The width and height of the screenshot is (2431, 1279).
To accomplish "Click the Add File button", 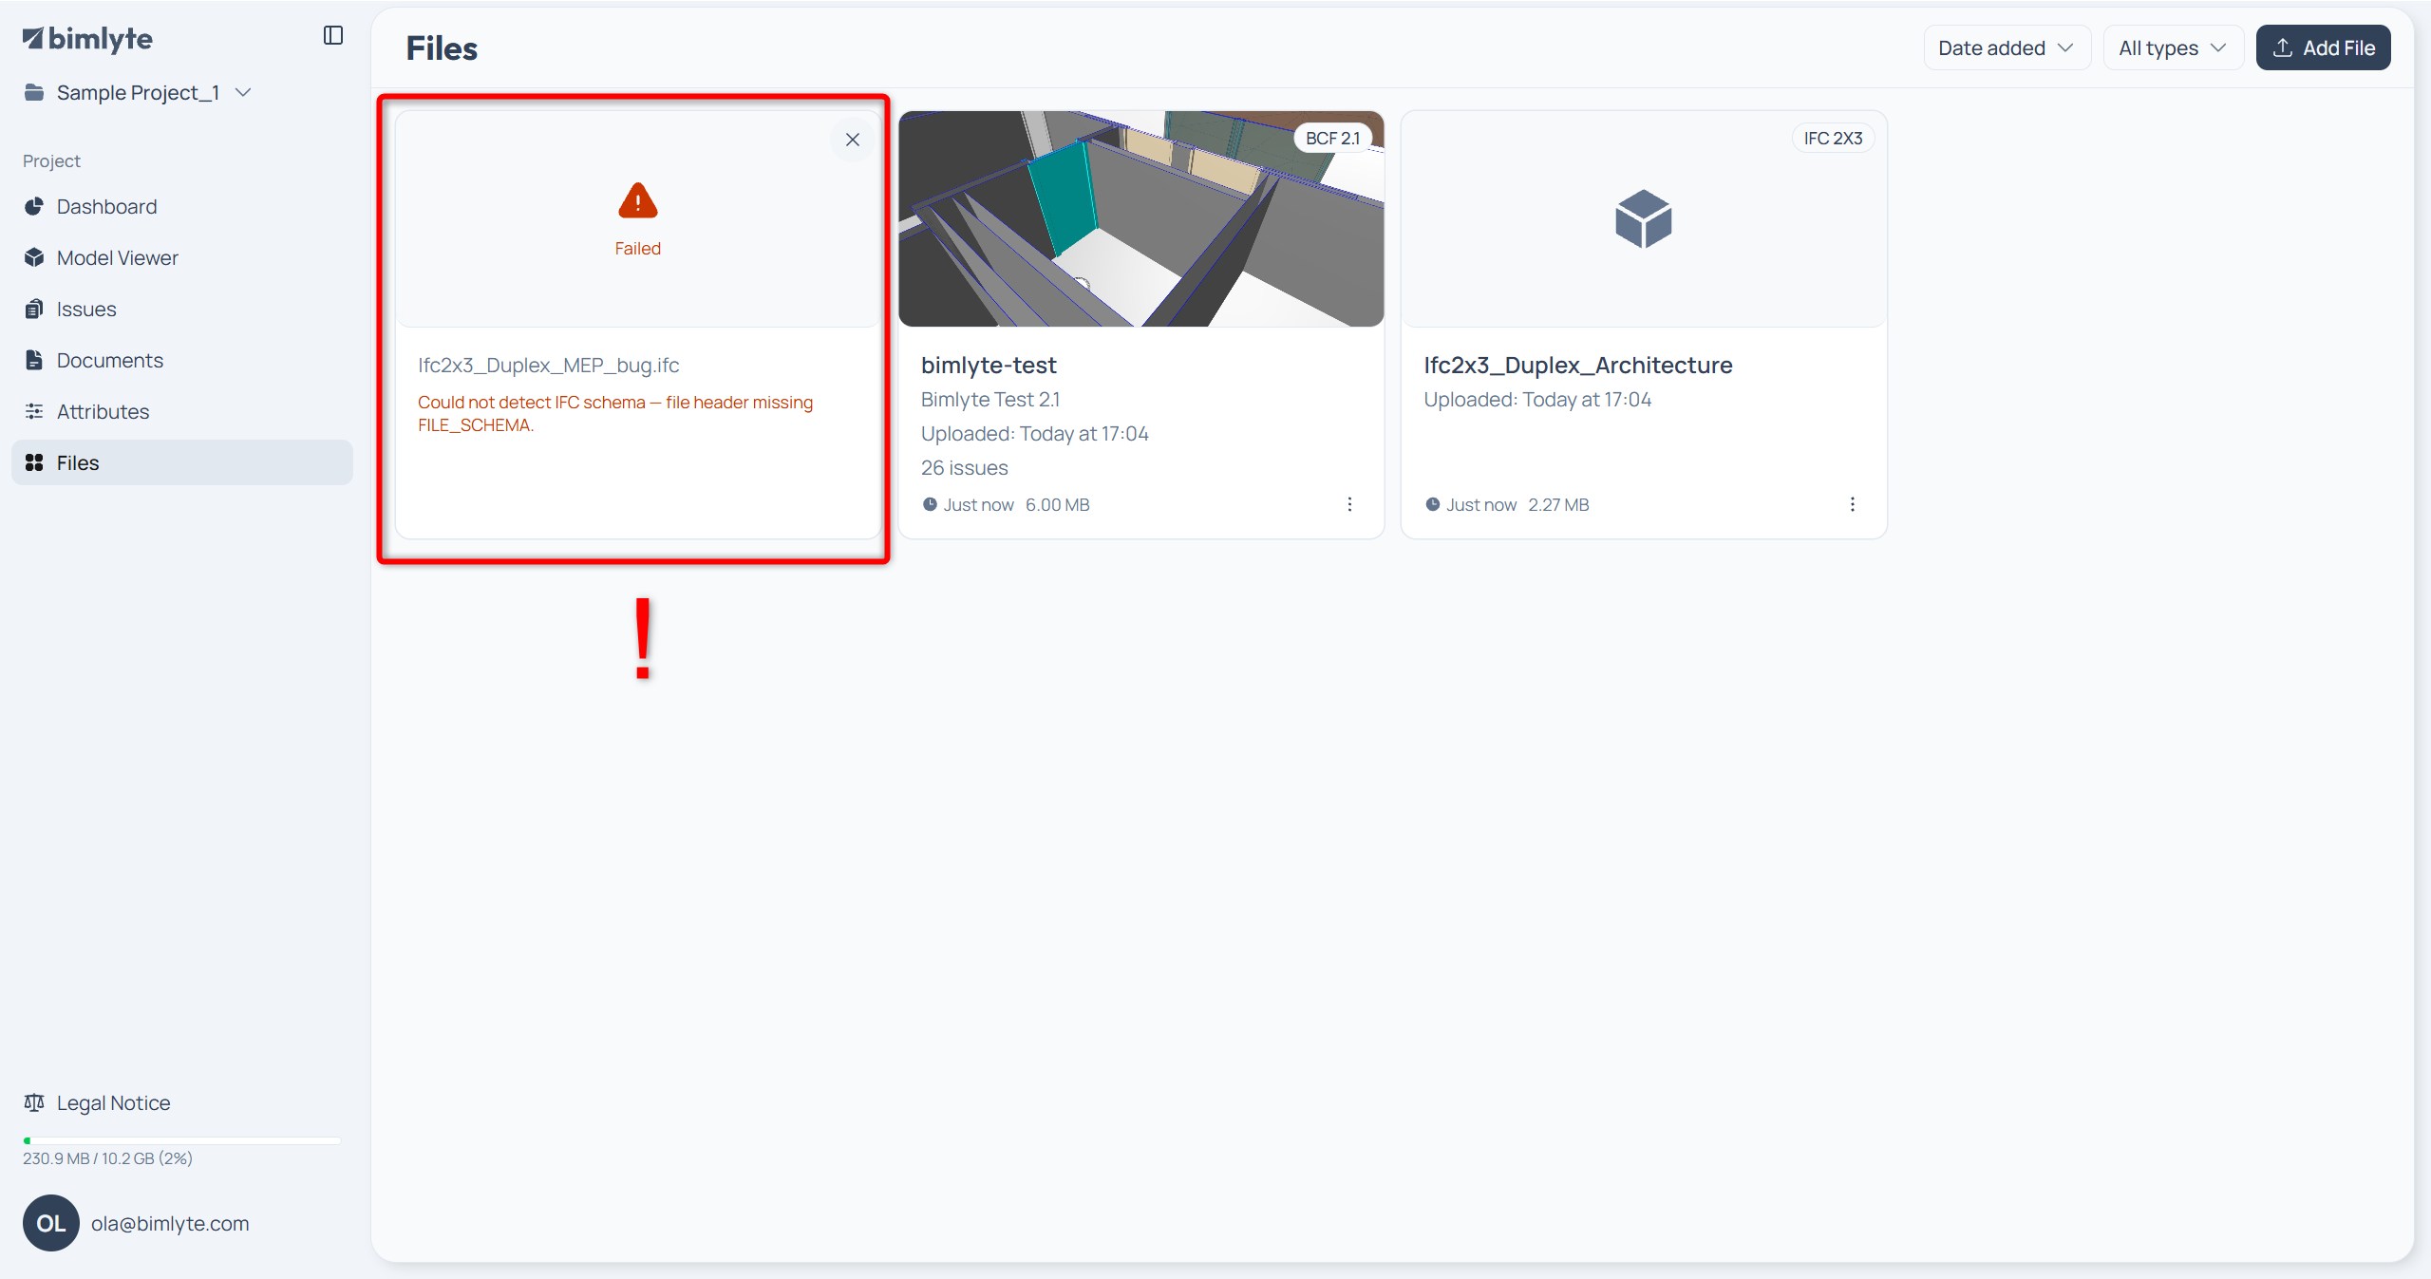I will (2323, 47).
